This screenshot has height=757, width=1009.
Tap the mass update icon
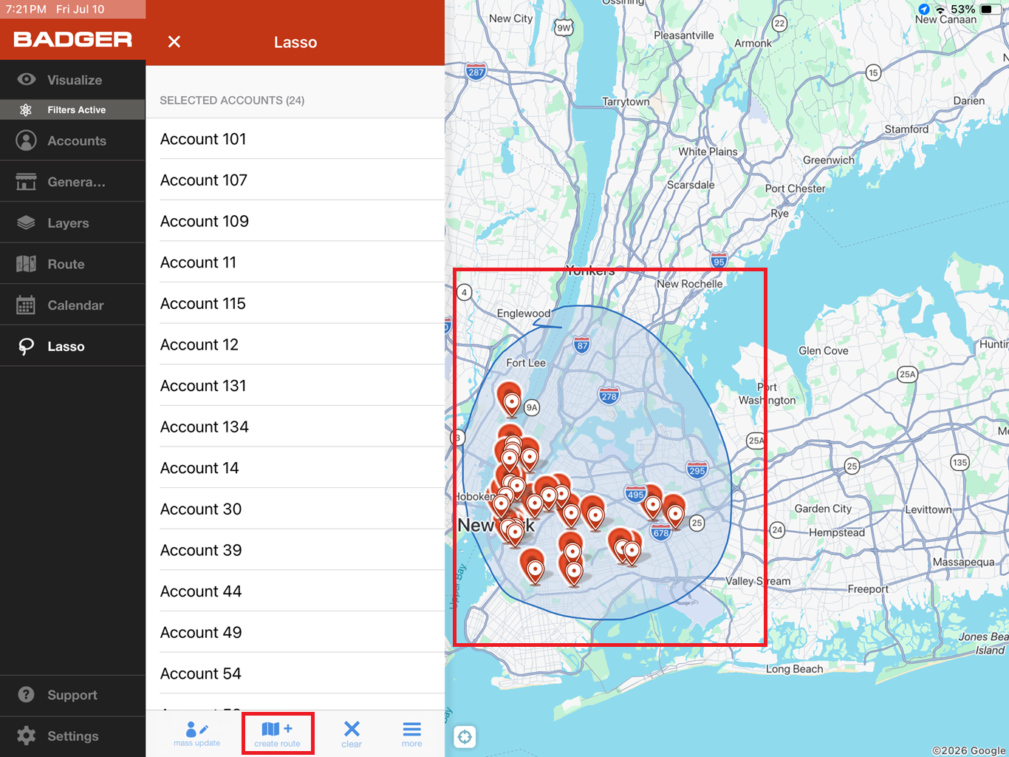pyautogui.click(x=197, y=733)
